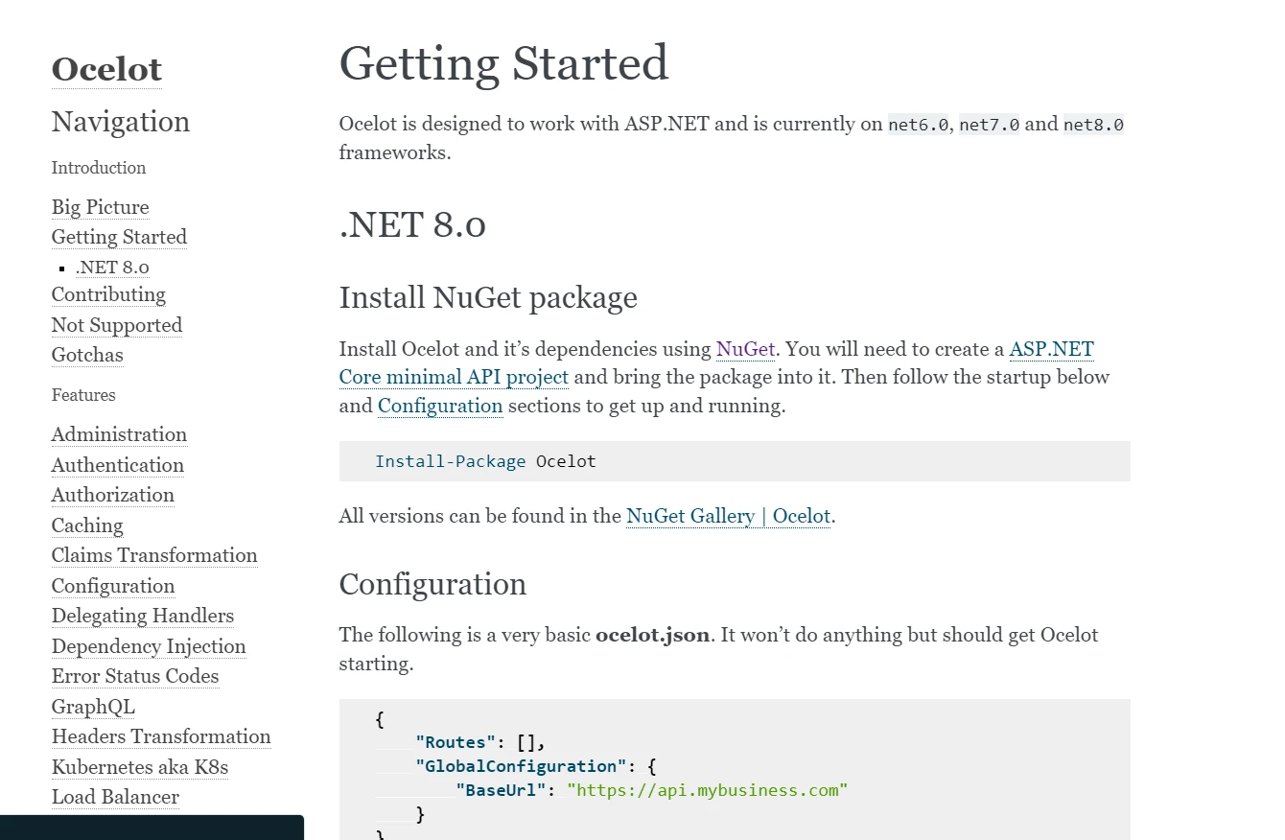
Task: Open NuGet Gallery | Ocelot link
Action: tap(728, 516)
